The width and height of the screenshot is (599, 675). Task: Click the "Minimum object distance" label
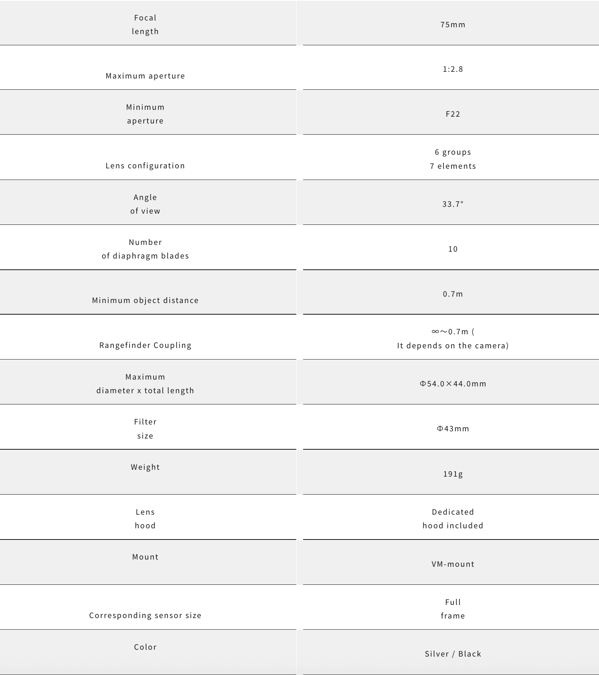pos(145,300)
